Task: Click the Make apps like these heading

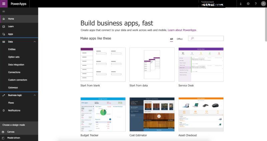Action: coord(95,38)
